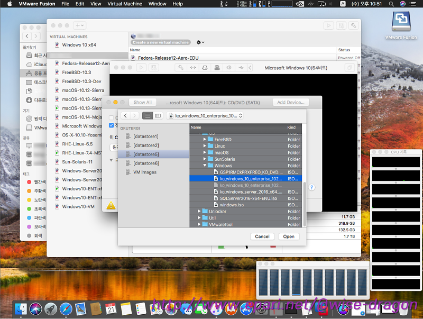Open the Edit menu

(x=80, y=4)
